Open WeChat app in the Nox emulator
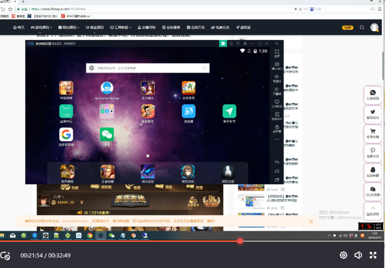 pos(107,134)
